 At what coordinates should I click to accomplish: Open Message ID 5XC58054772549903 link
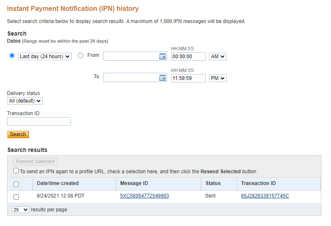pos(145,196)
